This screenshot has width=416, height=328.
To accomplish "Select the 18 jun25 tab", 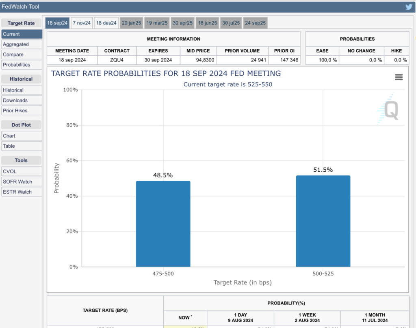I will point(207,23).
